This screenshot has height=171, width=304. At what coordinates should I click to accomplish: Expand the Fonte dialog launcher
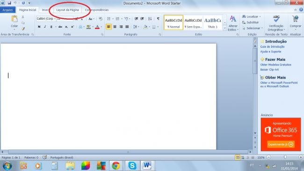[x=102, y=34]
